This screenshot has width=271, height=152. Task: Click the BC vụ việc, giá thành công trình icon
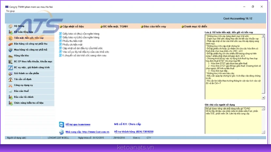10,68
